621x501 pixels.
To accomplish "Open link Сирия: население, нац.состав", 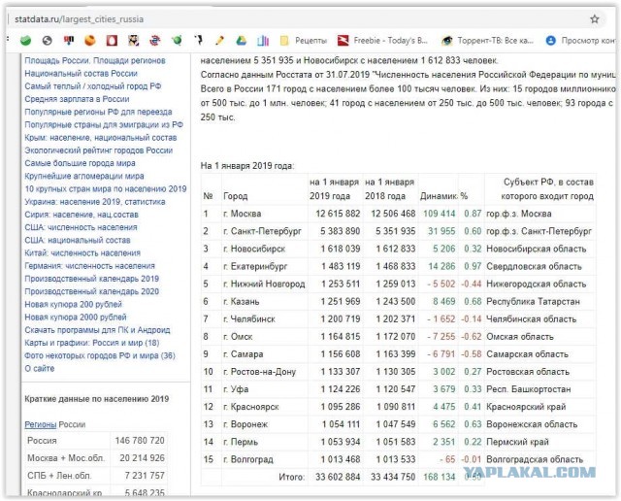I will pos(82,215).
